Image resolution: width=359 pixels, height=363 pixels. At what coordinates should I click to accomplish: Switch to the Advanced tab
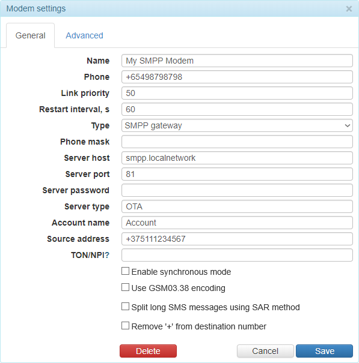coord(84,35)
